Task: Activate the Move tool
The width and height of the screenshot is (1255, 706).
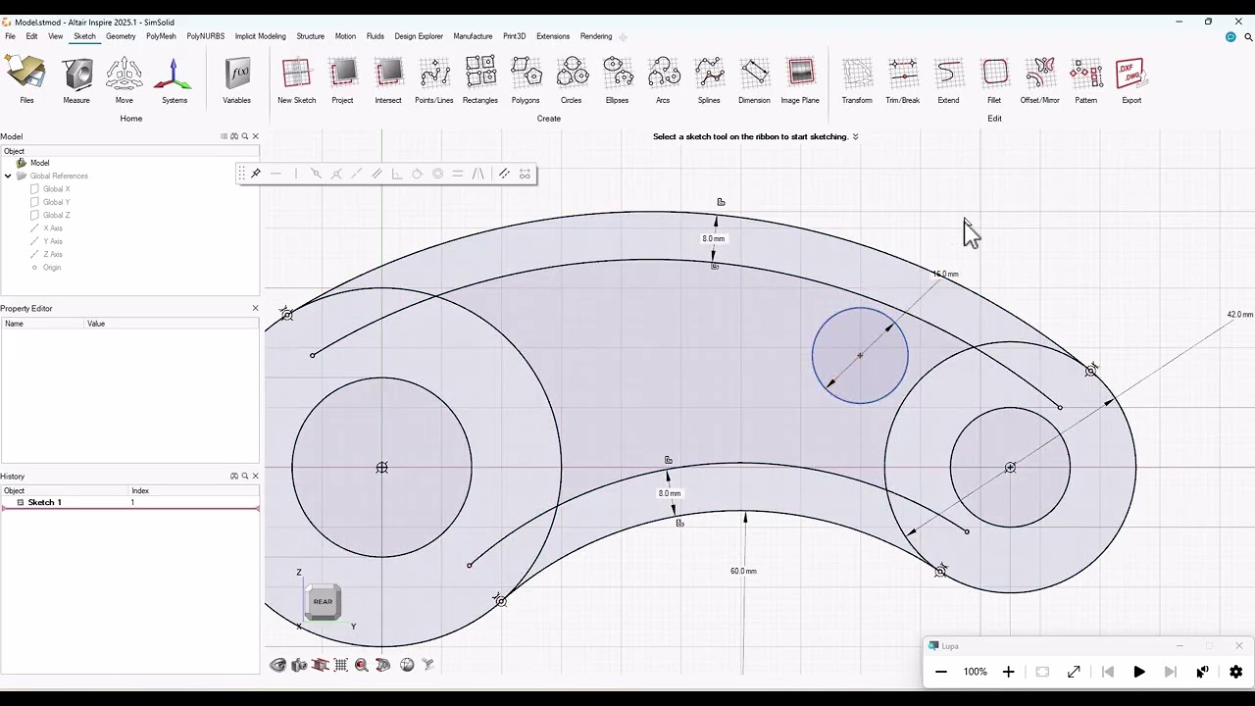Action: 124,74
